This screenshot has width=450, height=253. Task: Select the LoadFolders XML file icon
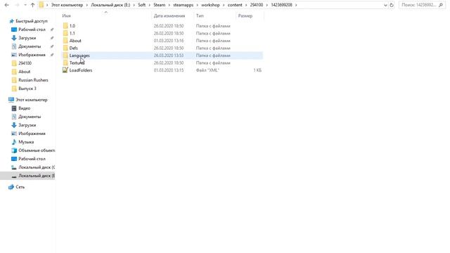tap(65, 70)
